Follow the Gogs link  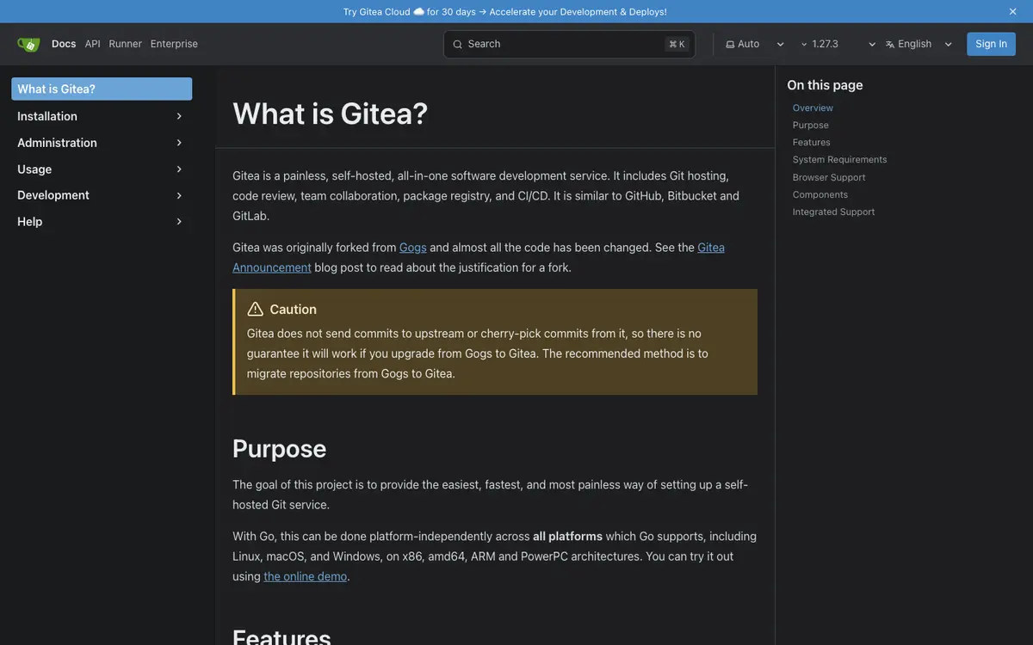point(413,248)
